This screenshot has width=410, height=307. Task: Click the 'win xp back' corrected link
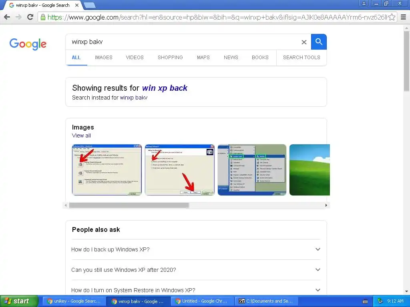pos(165,88)
